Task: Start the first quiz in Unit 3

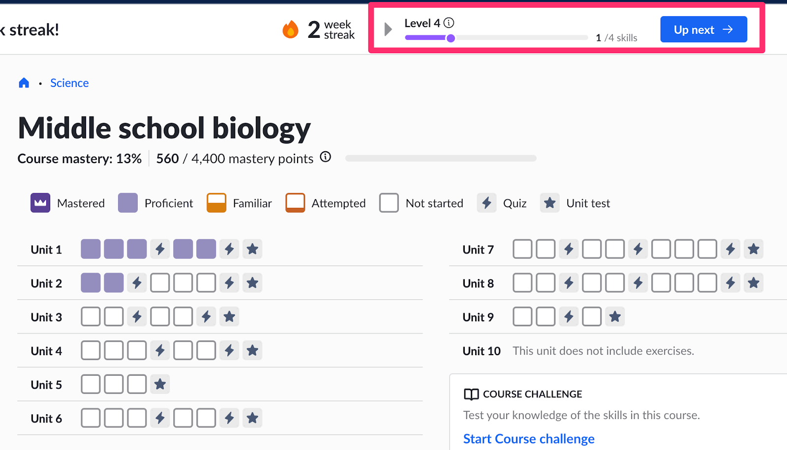Action: (137, 317)
